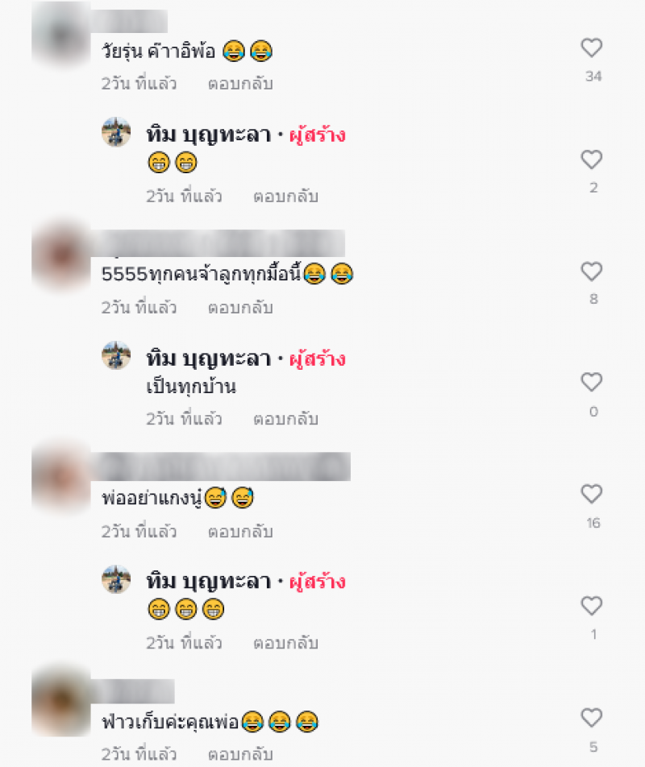Screen dimensions: 645x767
Task: Reply to the '5555ทุกคน' comment
Action: click(x=240, y=308)
